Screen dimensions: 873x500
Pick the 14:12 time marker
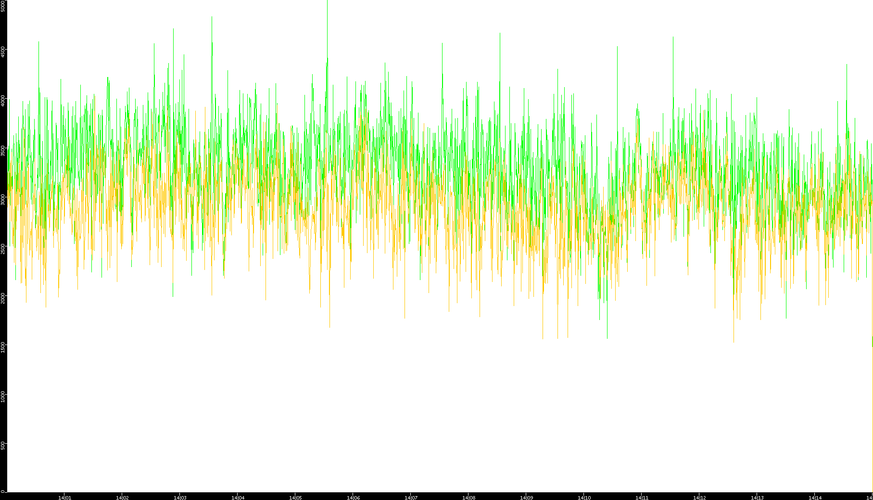(699, 497)
